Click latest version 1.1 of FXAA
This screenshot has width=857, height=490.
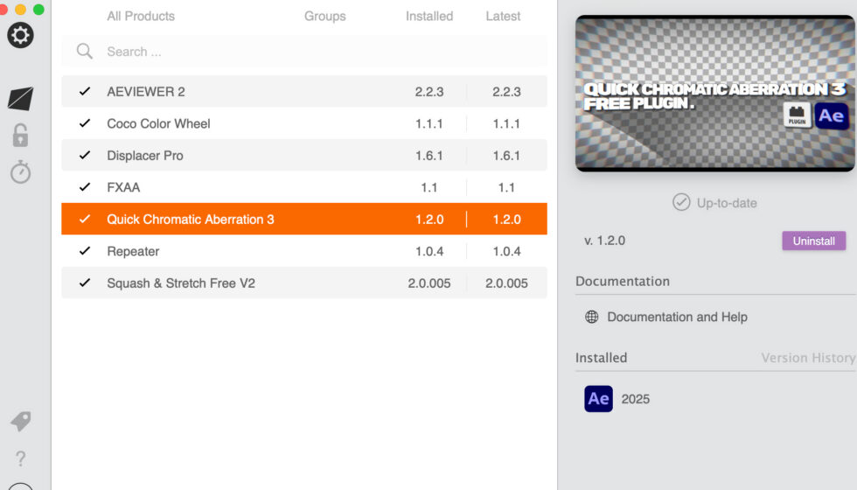(x=506, y=187)
